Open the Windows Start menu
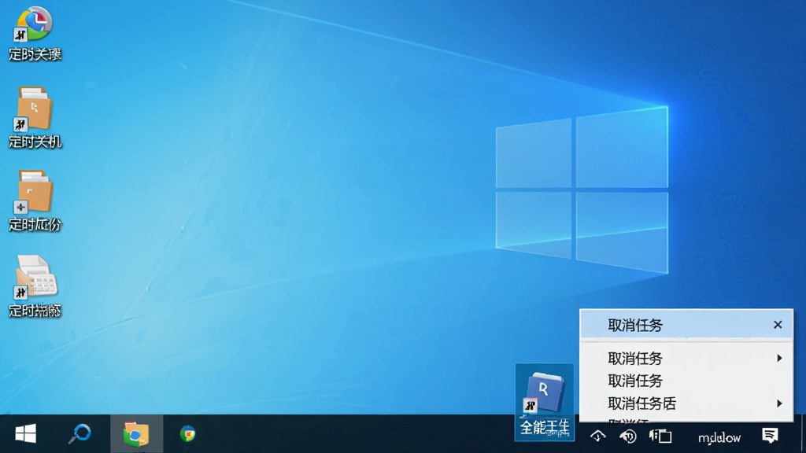 tap(26, 434)
